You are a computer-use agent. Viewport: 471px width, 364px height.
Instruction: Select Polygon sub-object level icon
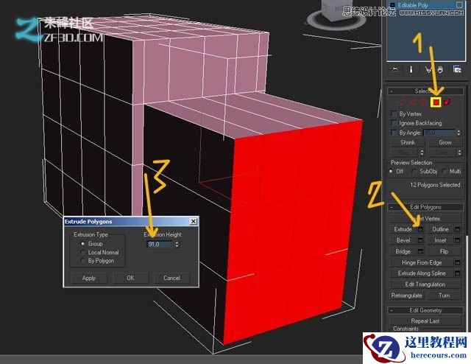click(x=436, y=102)
